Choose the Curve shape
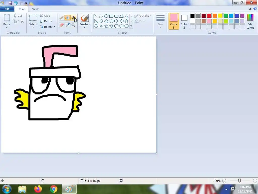 101,16
